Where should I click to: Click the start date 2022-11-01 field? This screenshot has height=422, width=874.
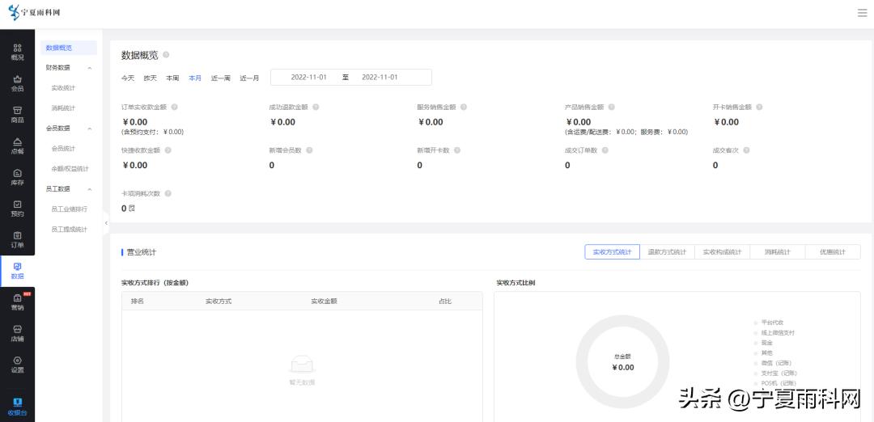click(x=308, y=78)
